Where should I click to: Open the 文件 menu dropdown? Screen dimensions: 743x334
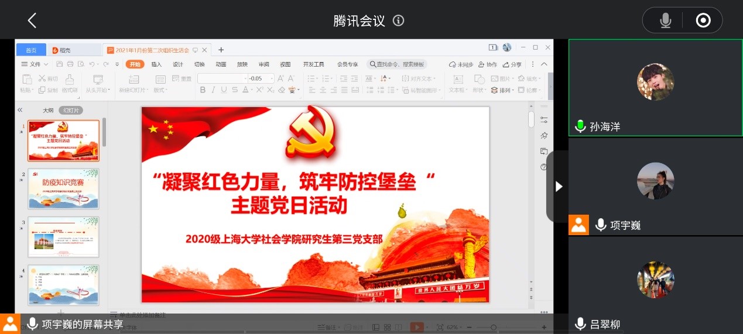[35, 64]
